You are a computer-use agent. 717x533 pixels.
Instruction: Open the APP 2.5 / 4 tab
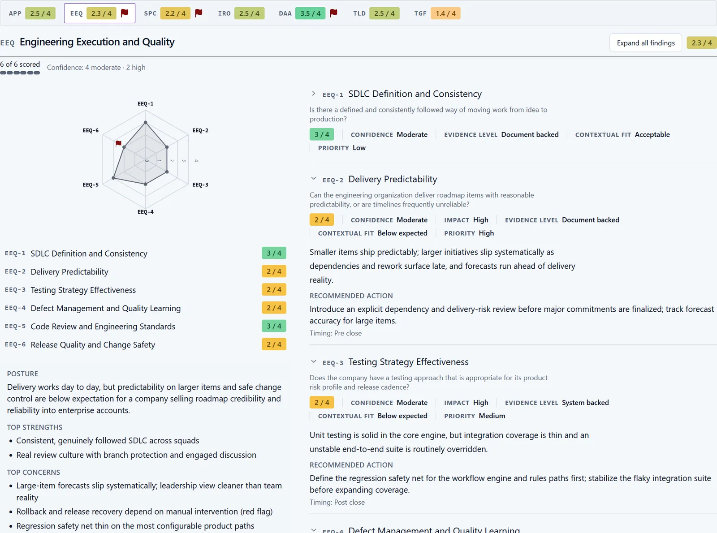(32, 13)
